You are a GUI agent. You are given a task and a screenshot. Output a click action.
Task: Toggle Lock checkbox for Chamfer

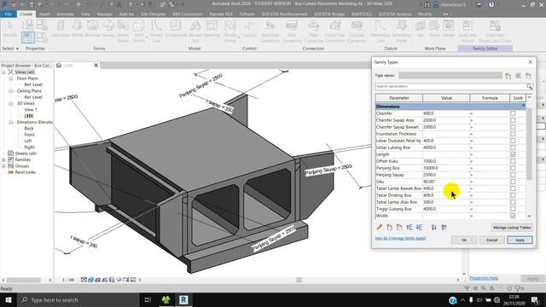click(513, 113)
